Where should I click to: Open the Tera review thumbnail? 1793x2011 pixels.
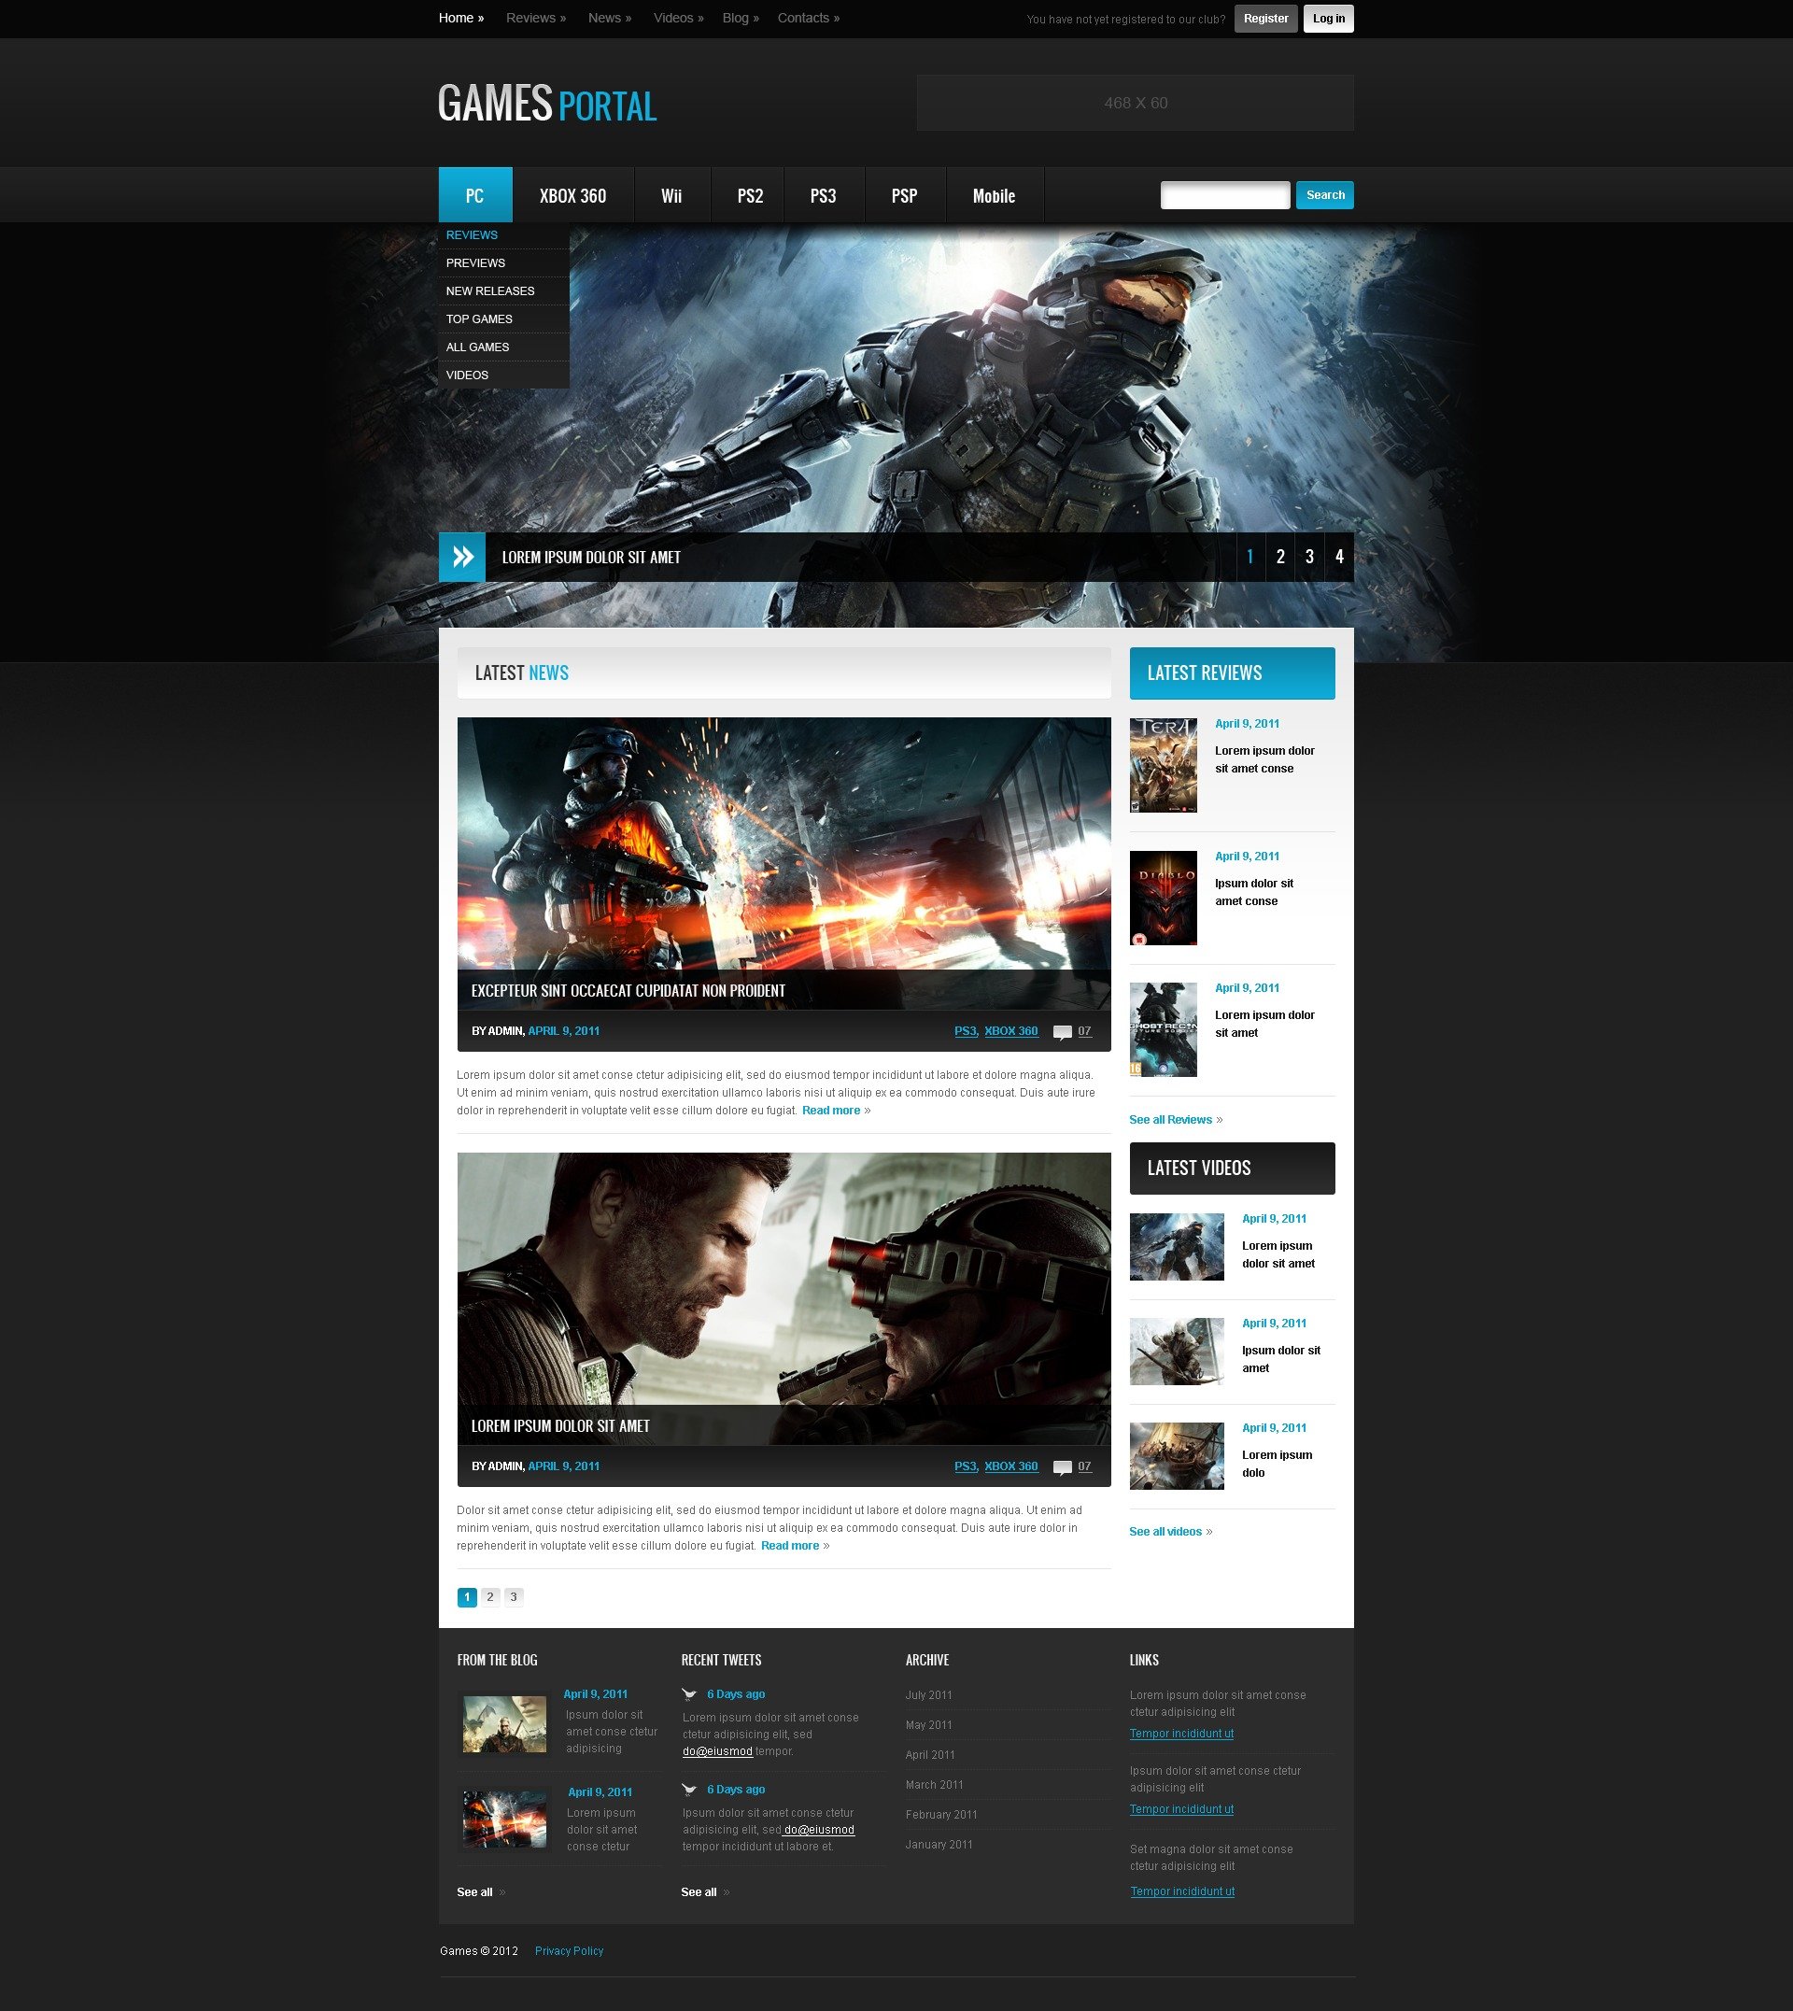point(1163,766)
